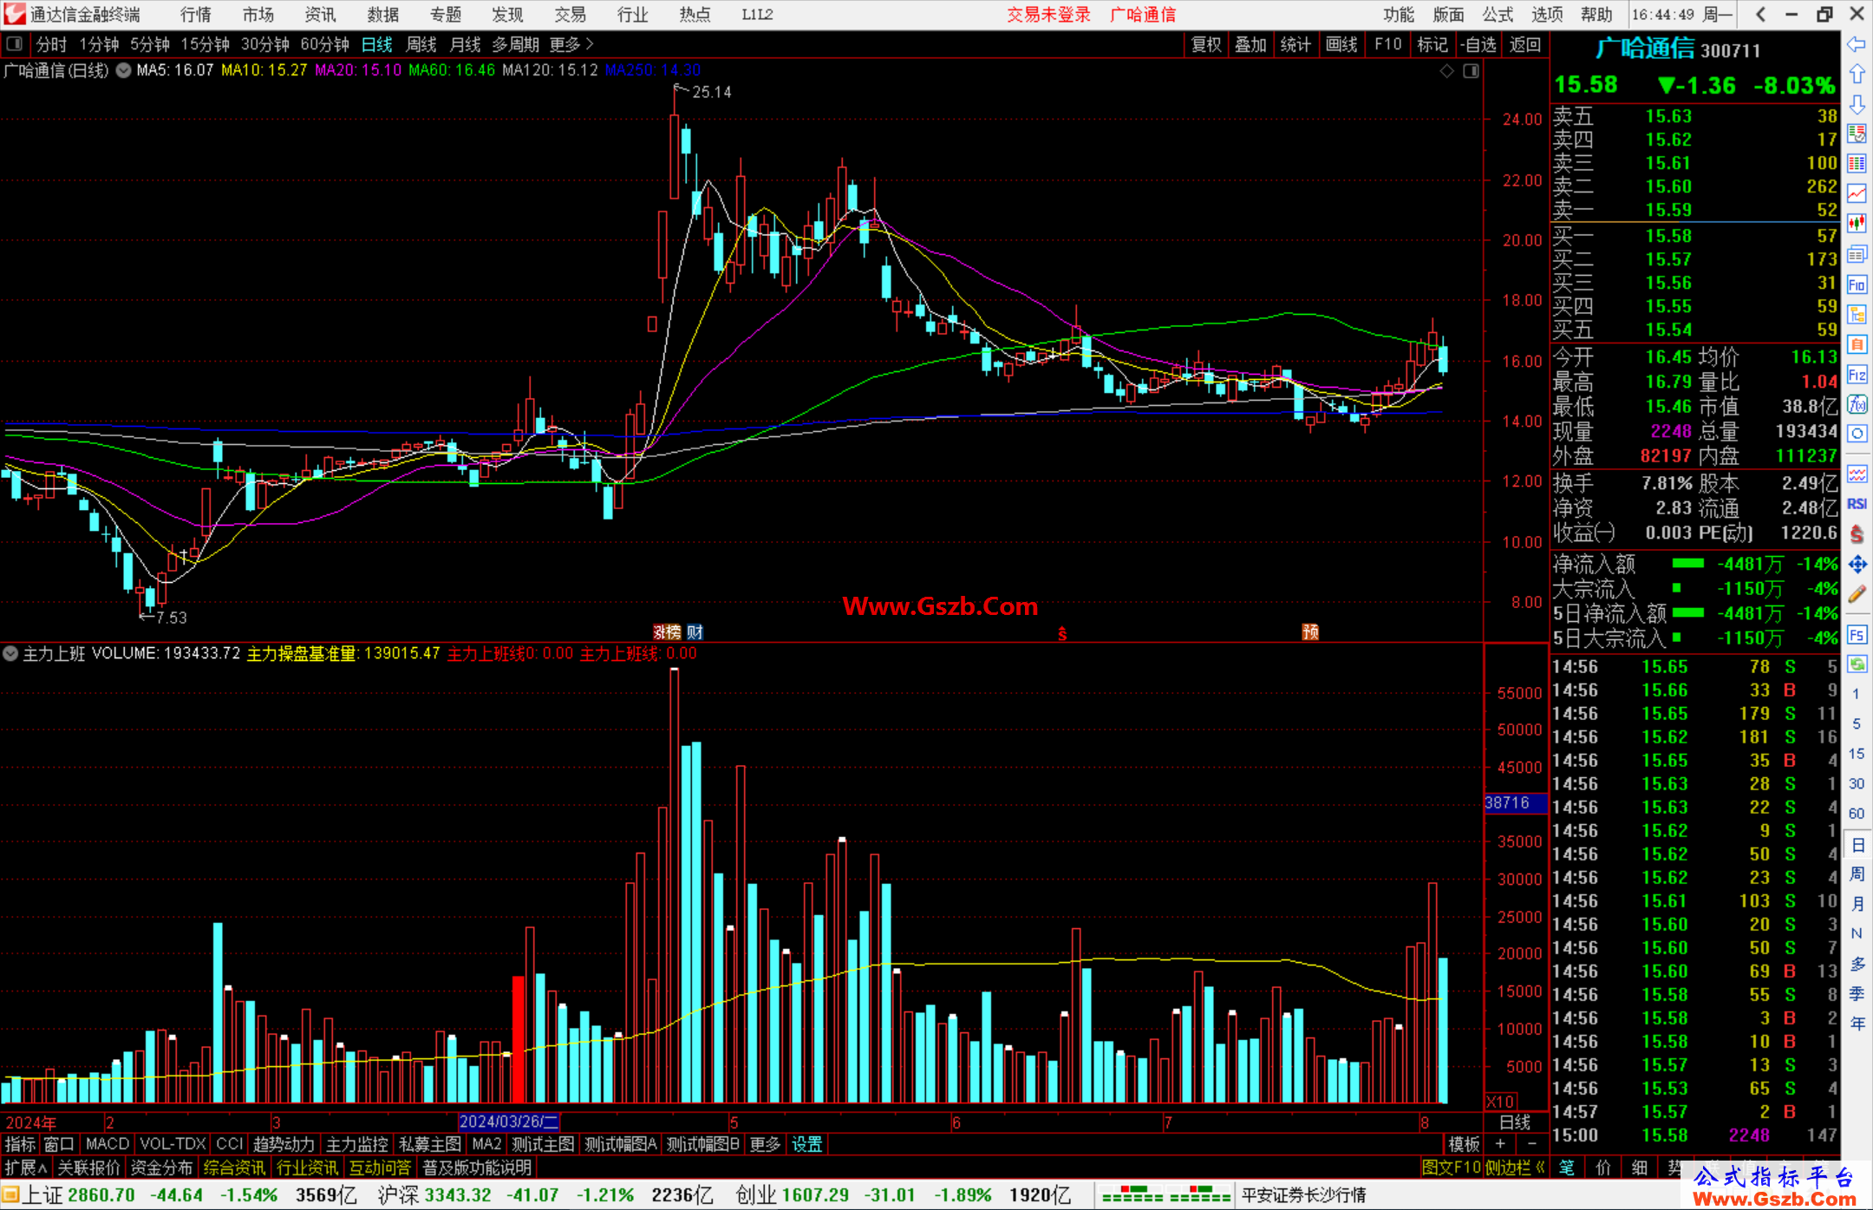Click the green refresh icon in sidebar
Image resolution: width=1873 pixels, height=1210 pixels.
1857,664
